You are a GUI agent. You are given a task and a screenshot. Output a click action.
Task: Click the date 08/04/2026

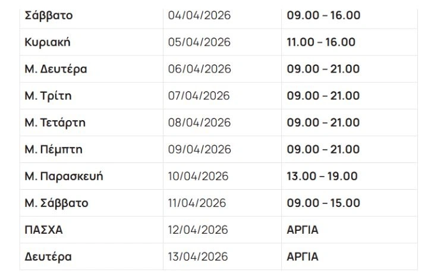pos(199,123)
